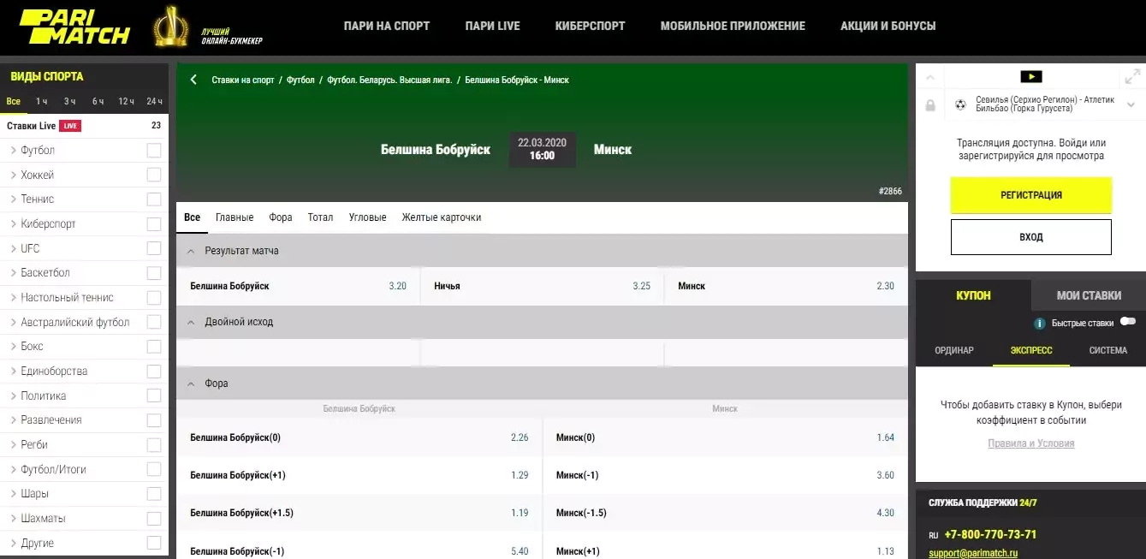Click the yellow Регистрация button

[1030, 195]
